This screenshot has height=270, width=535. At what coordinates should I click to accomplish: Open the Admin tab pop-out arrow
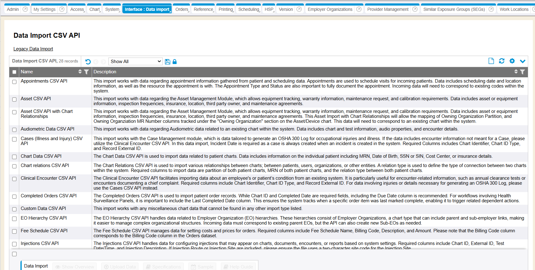point(25,9)
